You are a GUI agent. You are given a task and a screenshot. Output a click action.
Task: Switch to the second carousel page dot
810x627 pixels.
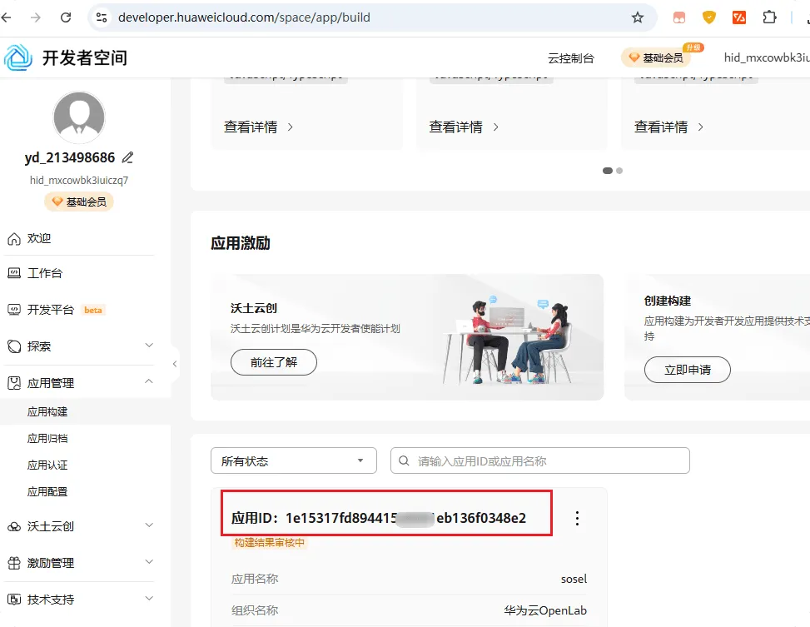click(619, 171)
